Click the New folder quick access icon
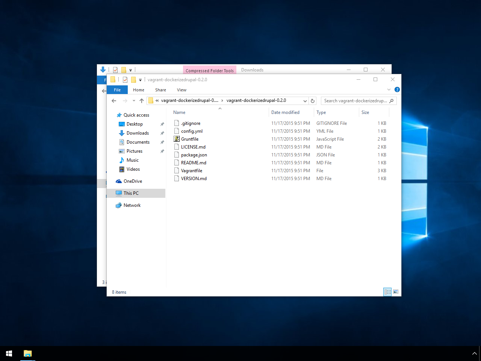The height and width of the screenshot is (361, 481). pyautogui.click(x=133, y=80)
